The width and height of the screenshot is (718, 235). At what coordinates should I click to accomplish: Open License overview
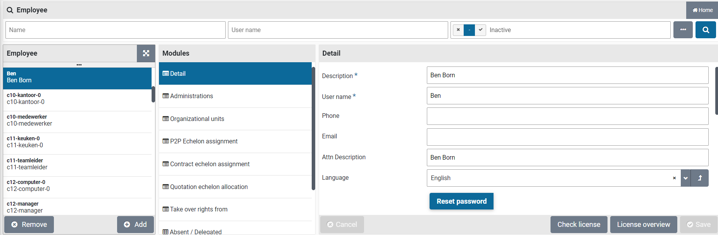(x=643, y=225)
